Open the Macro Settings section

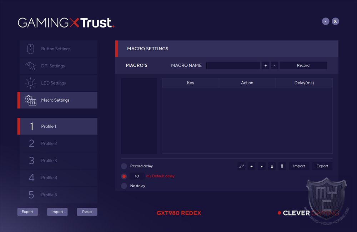click(57, 100)
